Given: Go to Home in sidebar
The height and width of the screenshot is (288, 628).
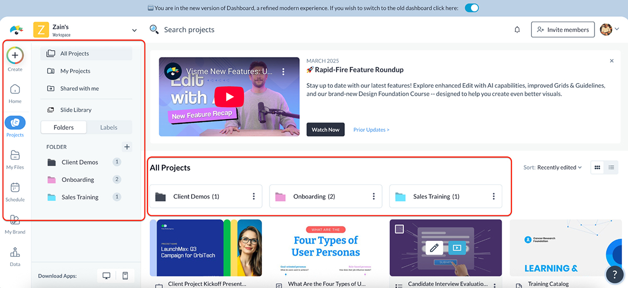Looking at the screenshot, I should click(x=15, y=89).
